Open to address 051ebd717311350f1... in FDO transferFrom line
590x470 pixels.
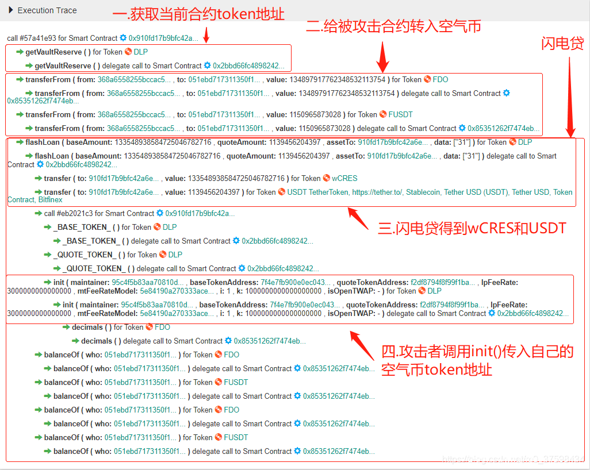pyautogui.click(x=224, y=79)
